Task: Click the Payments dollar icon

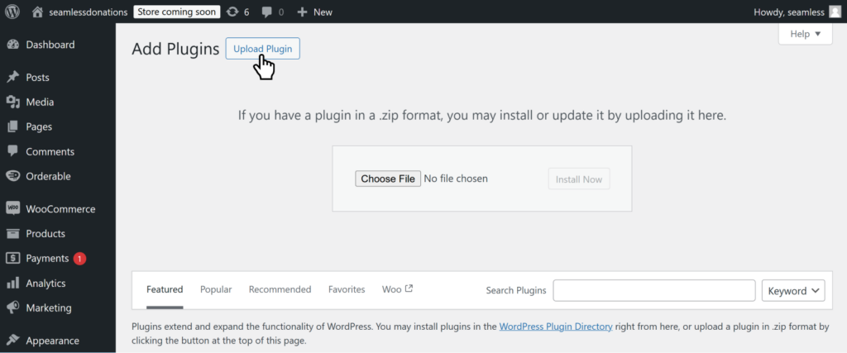Action: click(x=13, y=258)
